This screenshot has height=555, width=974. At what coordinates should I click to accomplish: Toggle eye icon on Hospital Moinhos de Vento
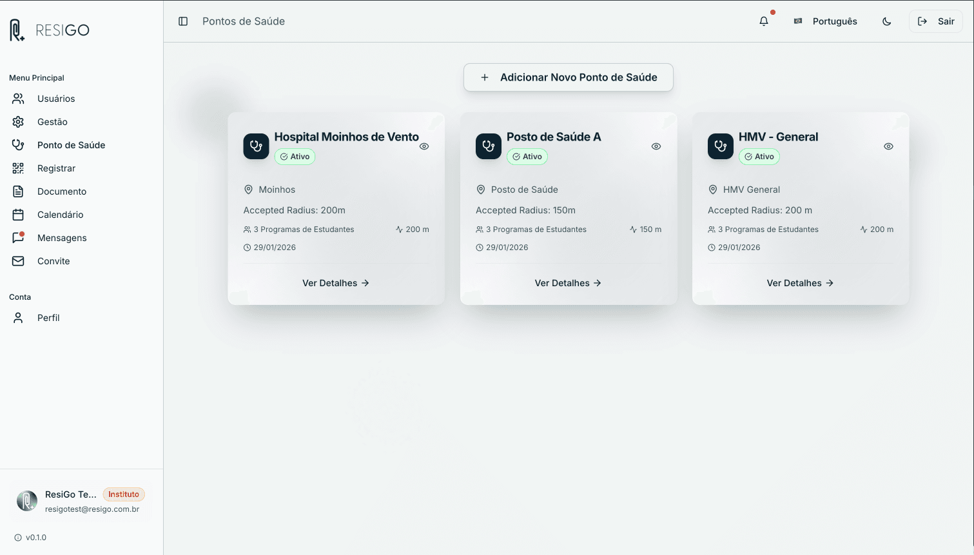(x=424, y=146)
